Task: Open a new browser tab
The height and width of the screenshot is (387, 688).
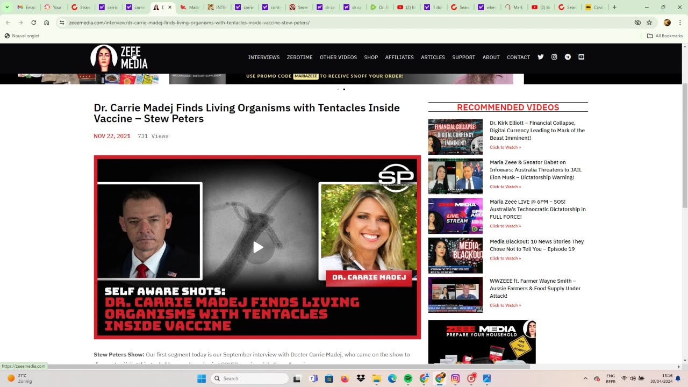Action: pos(614,8)
